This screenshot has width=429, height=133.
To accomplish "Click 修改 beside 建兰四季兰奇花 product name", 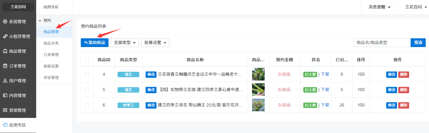I will tap(151, 105).
